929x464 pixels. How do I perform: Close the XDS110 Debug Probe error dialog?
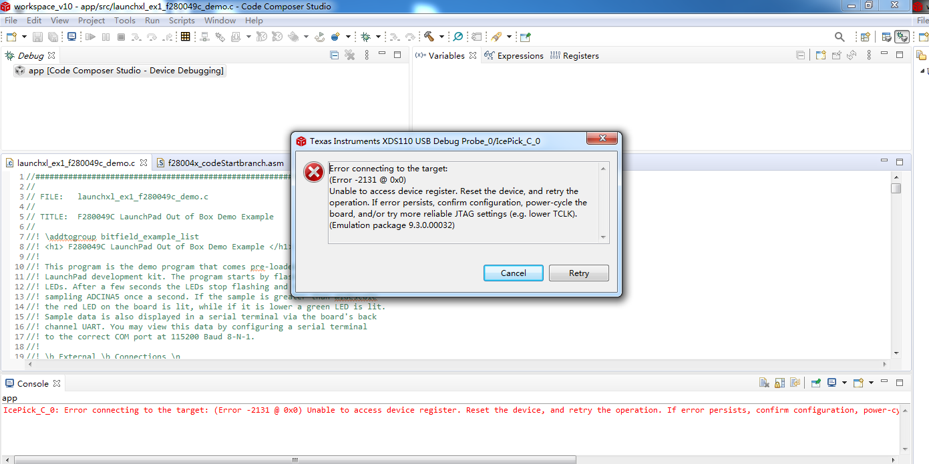pos(601,138)
